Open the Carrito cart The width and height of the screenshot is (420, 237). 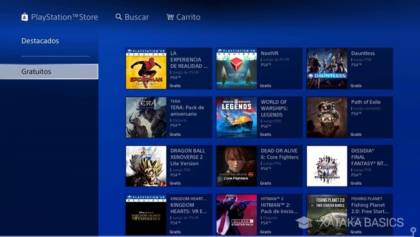pyautogui.click(x=188, y=17)
